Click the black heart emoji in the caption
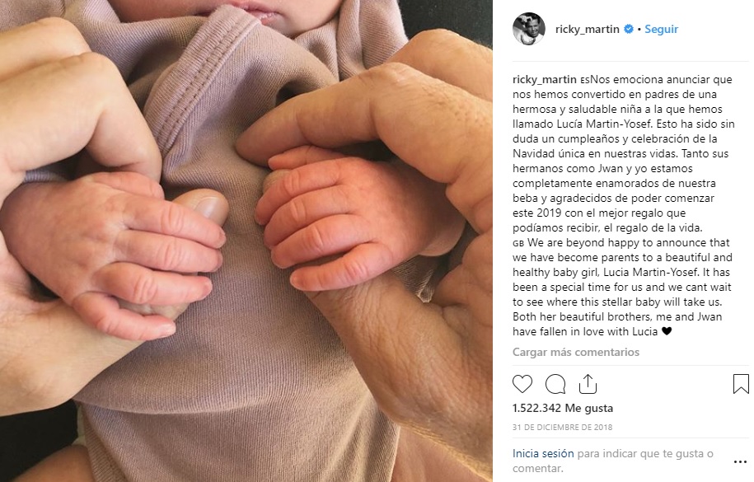The width and height of the screenshot is (754, 482). click(x=667, y=331)
